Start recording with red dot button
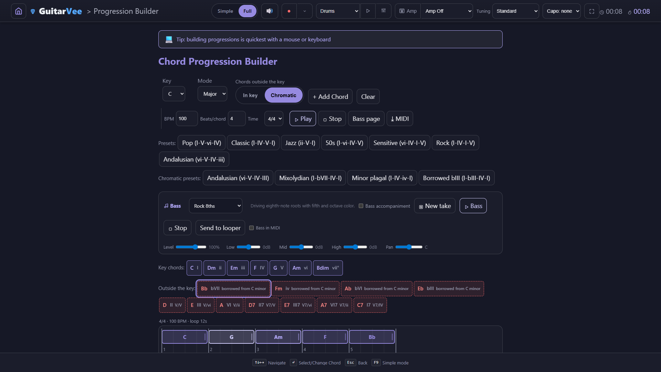Screen dimensions: 661x372 tap(289, 11)
